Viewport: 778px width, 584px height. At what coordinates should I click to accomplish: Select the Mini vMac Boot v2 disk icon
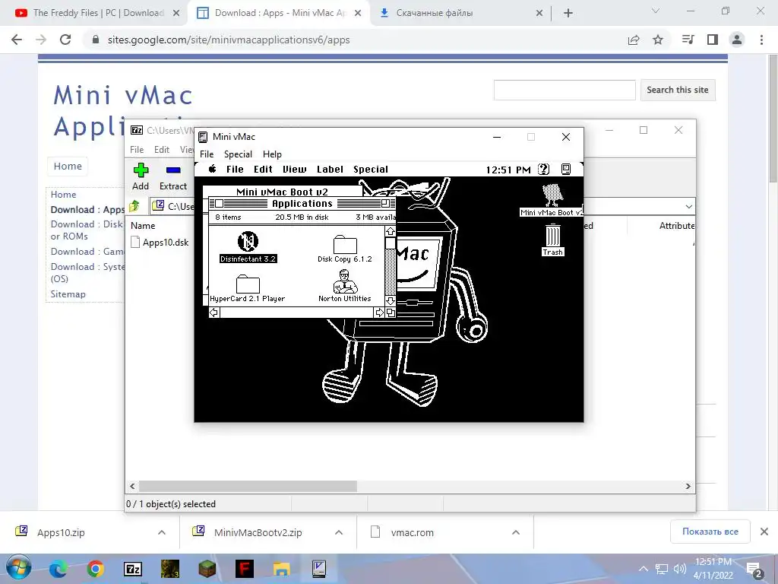pos(552,195)
